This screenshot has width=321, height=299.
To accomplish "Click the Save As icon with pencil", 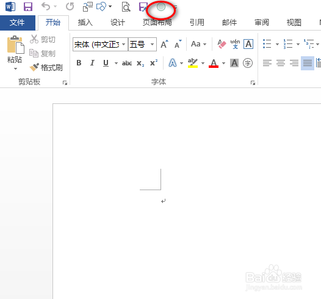I will [143, 7].
